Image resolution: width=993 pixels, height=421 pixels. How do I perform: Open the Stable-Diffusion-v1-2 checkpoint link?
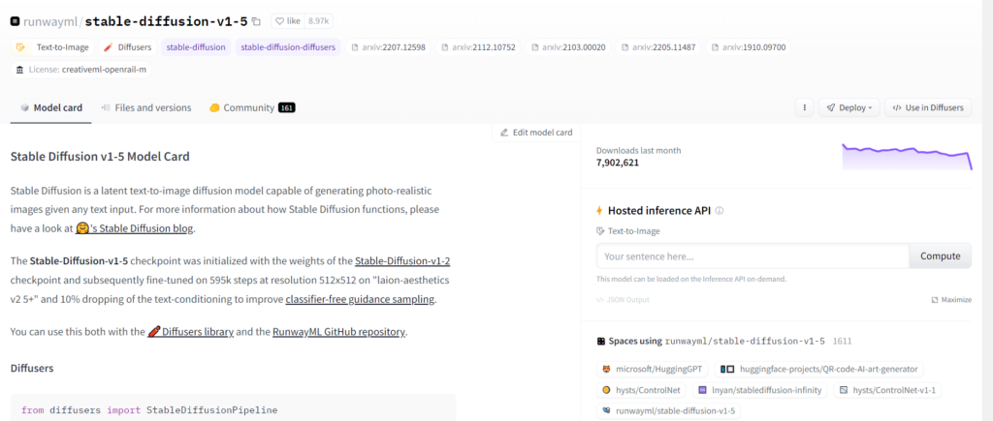point(402,260)
